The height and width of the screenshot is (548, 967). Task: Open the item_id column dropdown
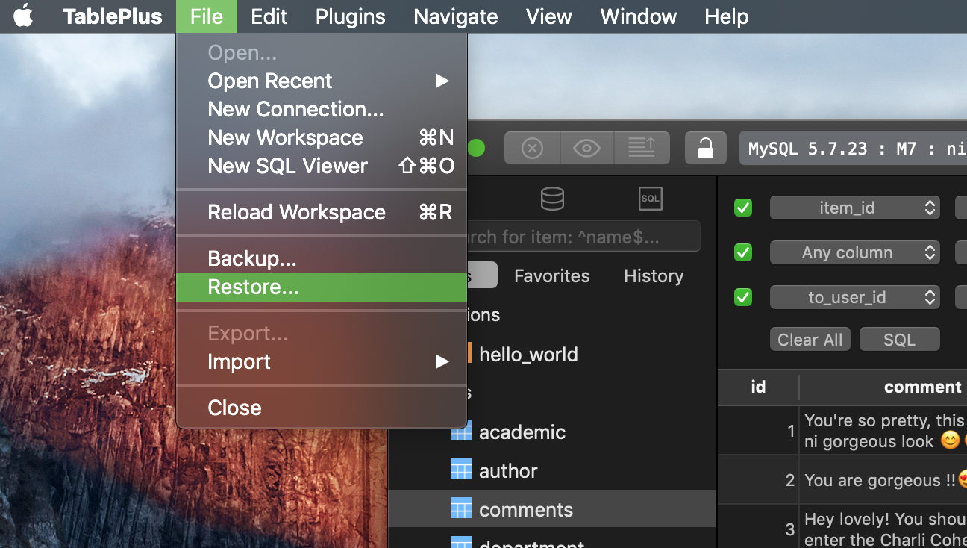(x=855, y=208)
